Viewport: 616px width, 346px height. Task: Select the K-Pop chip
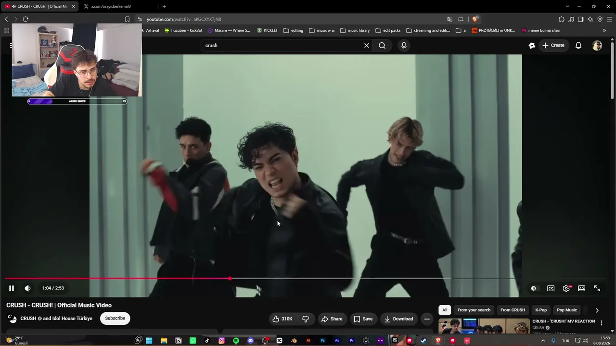click(x=541, y=310)
